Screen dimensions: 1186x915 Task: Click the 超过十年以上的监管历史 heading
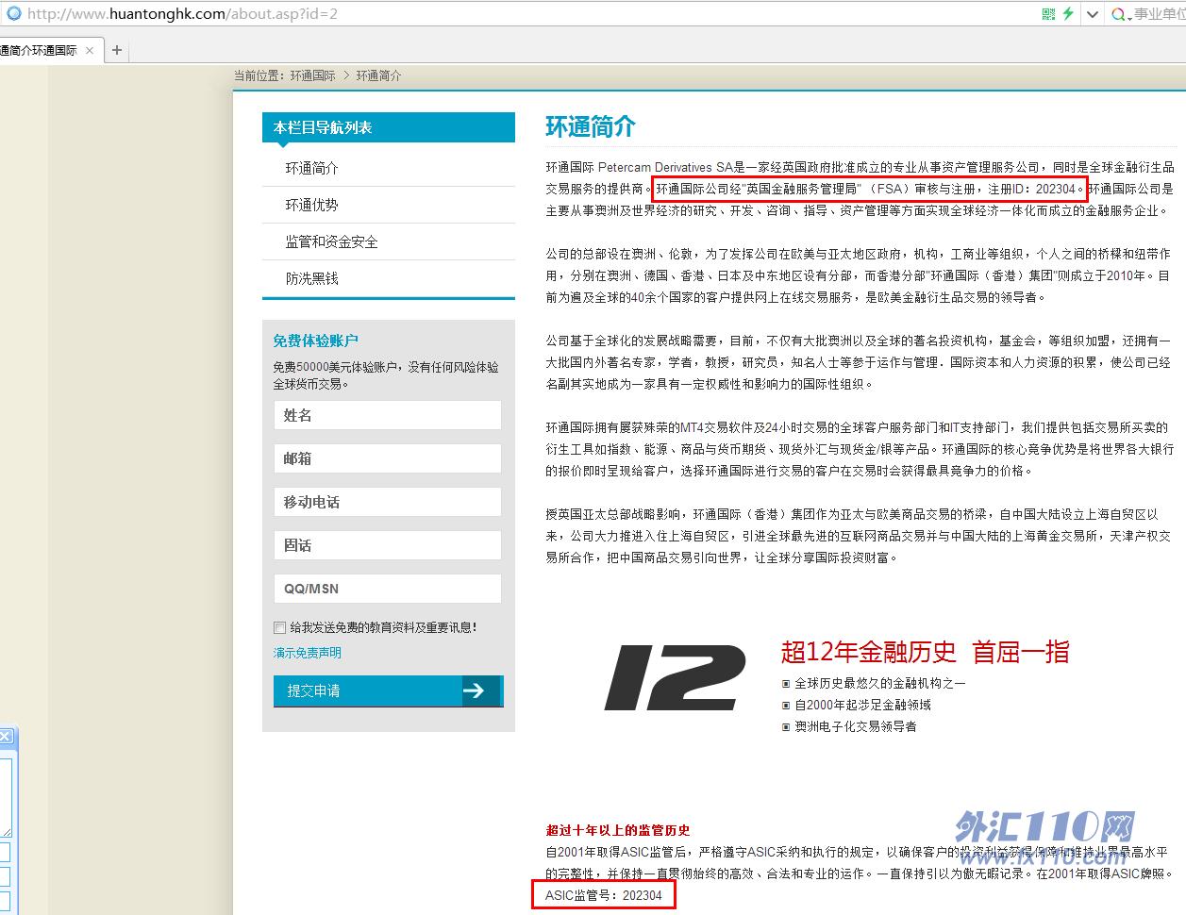618,830
